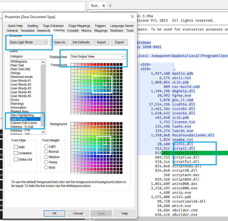Viewport: 228px width, 221px height.
Task: Open the Mappings tab
Action: click(x=101, y=30)
